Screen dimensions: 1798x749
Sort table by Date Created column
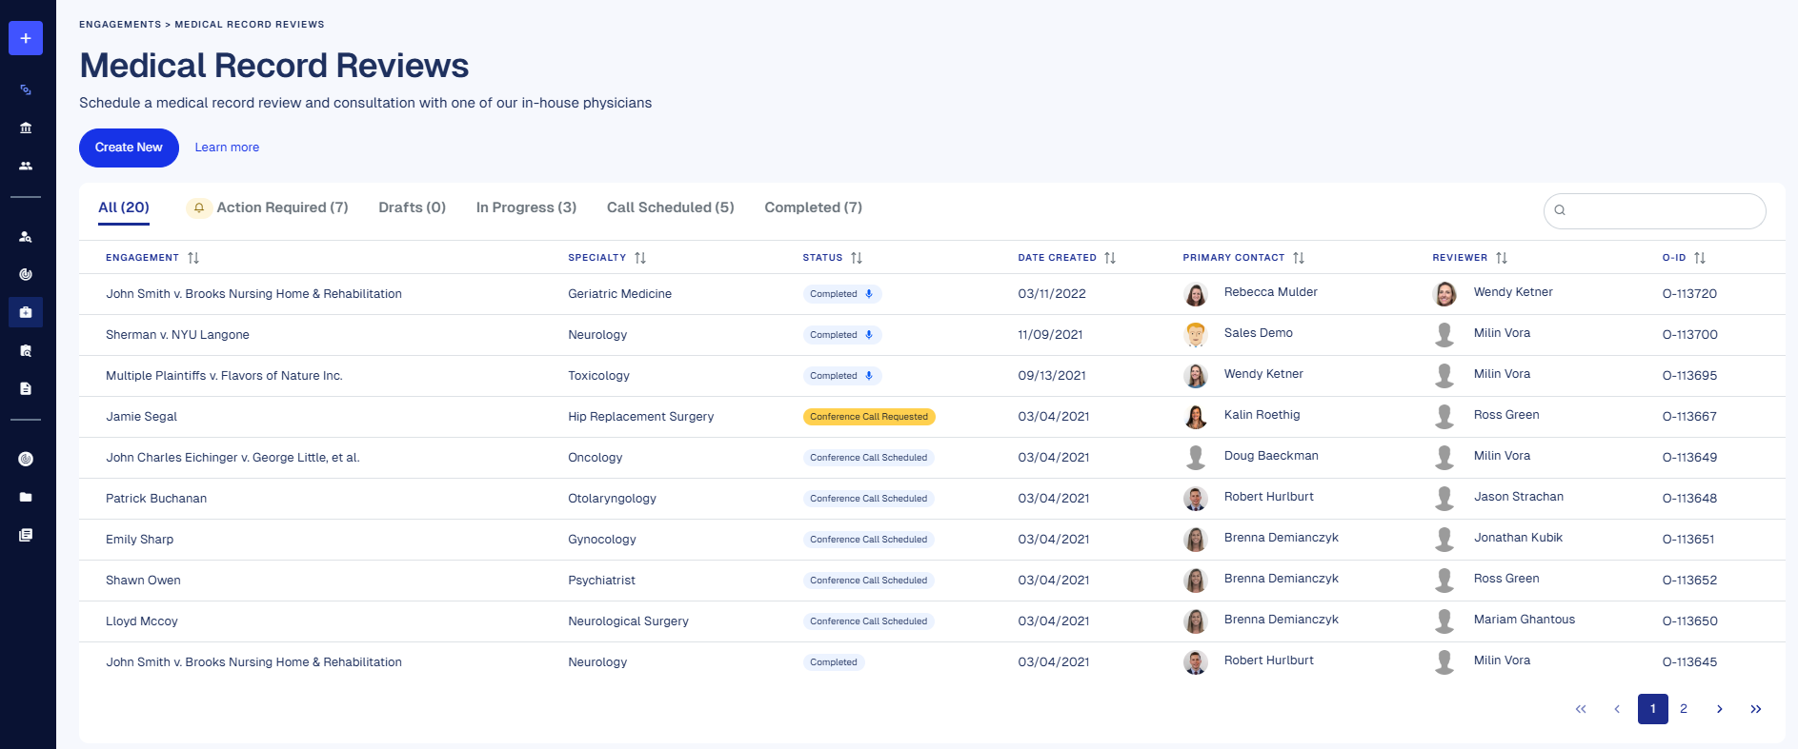pyautogui.click(x=1110, y=258)
